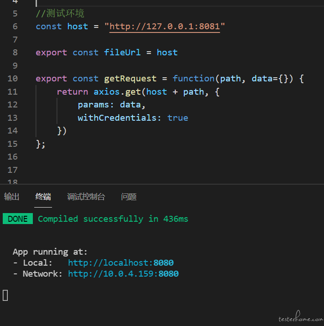Viewport: 324px width, 326px height.
Task: Click the testerhome.com watermark
Action: (x=301, y=317)
